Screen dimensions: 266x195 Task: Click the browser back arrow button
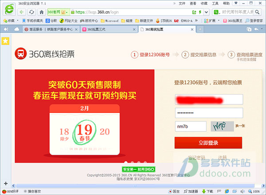pos(22,12)
